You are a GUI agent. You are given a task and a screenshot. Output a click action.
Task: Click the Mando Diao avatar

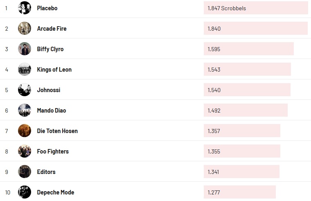point(25,110)
